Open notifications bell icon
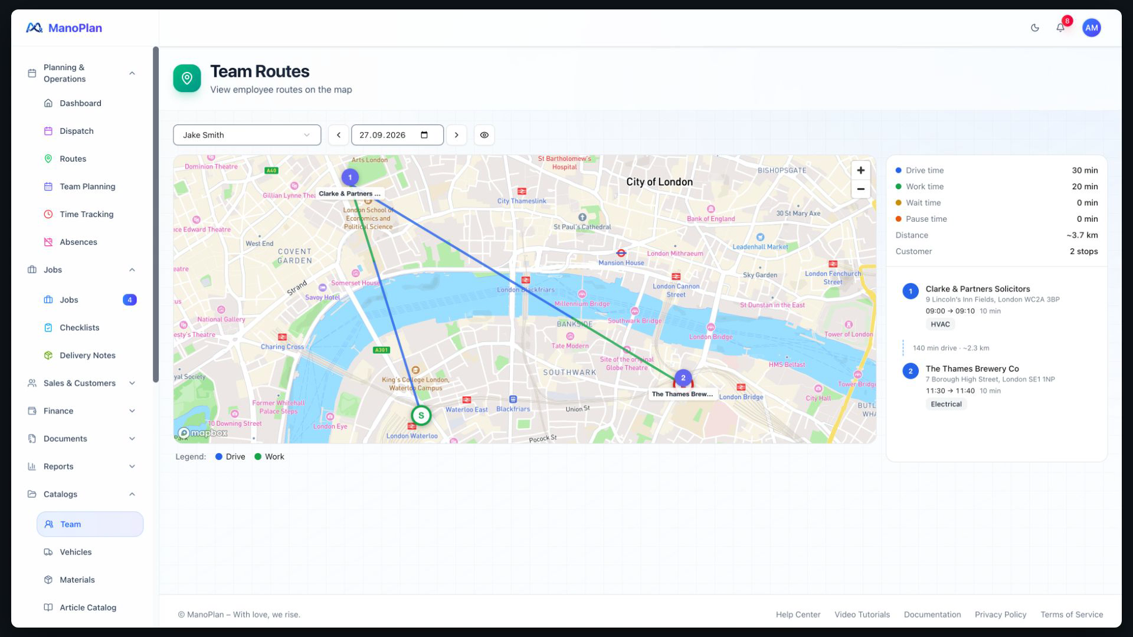 (1060, 28)
